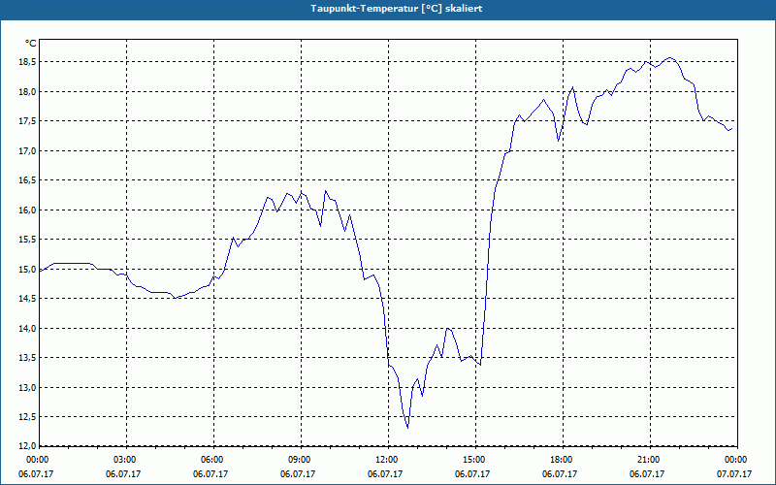Click the 03:00 time label
The width and height of the screenshot is (776, 485).
[124, 460]
